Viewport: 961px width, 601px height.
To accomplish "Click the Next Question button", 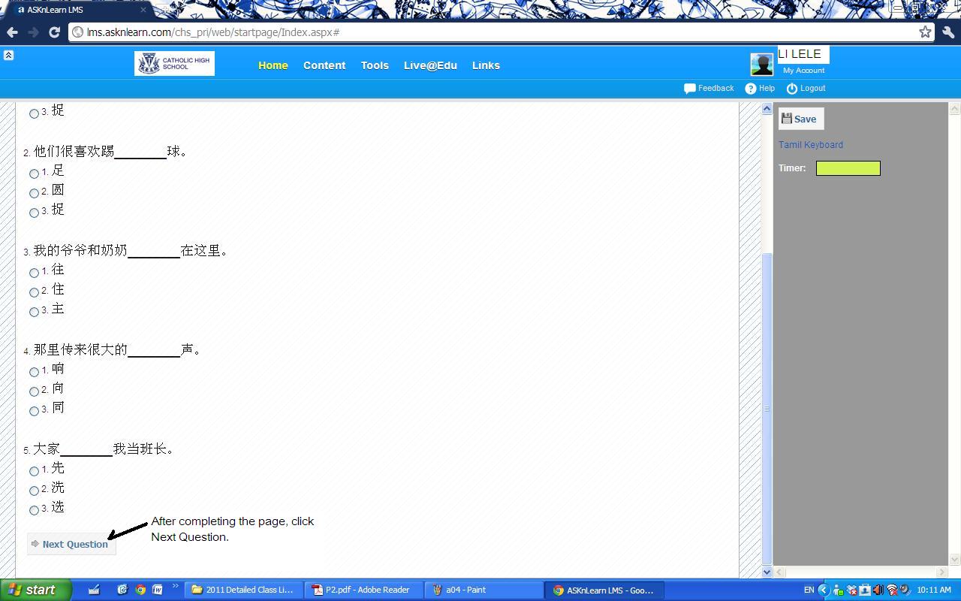I will [x=71, y=544].
